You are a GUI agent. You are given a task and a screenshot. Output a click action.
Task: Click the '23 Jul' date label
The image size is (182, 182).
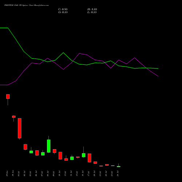pyautogui.click(x=112, y=174)
